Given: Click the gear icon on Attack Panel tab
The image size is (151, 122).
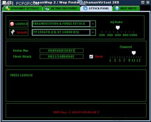Looking at the screenshot, I should (x=85, y=8).
